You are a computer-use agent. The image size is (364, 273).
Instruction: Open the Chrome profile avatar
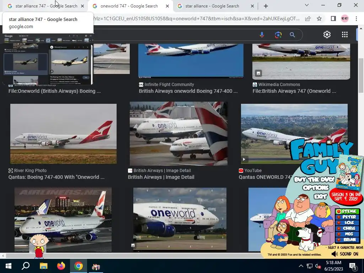click(x=345, y=18)
